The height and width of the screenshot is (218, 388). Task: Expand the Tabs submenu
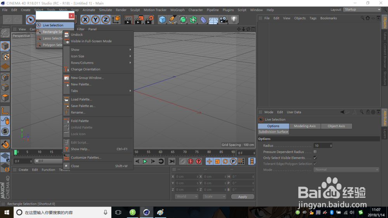click(x=99, y=91)
